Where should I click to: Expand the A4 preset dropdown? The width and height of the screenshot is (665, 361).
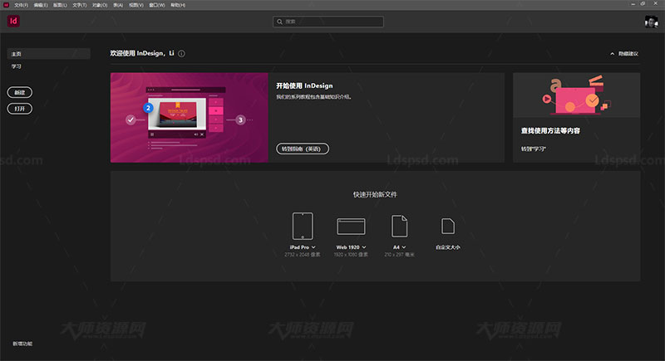pyautogui.click(x=404, y=247)
